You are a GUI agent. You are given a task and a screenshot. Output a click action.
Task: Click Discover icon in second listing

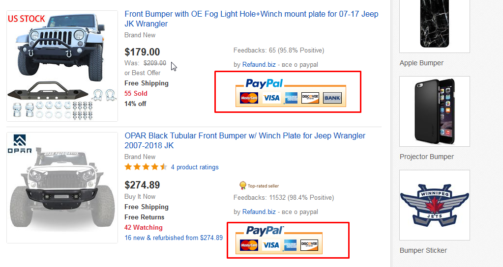pos(309,244)
